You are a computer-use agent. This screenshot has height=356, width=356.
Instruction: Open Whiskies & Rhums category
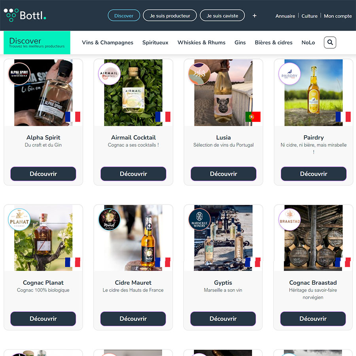(x=201, y=42)
